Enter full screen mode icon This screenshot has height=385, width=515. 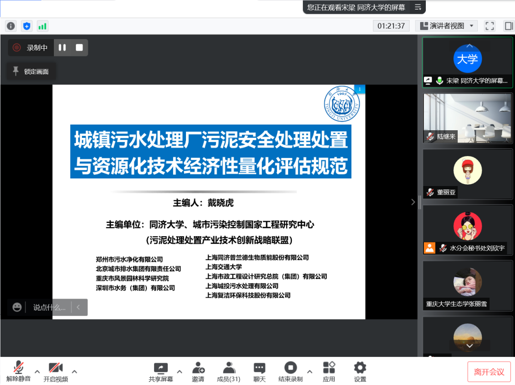click(489, 26)
